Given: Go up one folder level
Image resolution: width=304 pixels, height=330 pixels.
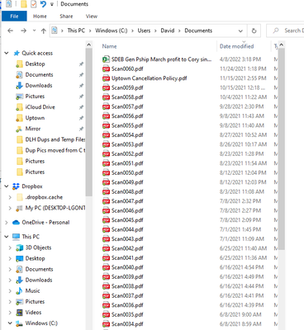Looking at the screenshot, I should point(43,31).
